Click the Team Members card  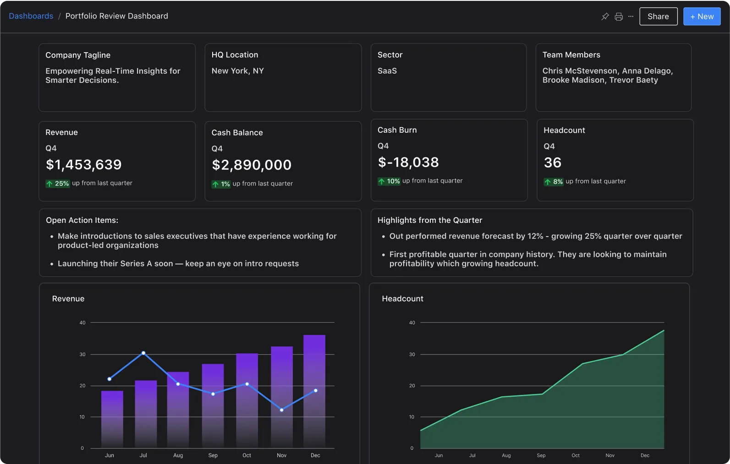click(613, 77)
